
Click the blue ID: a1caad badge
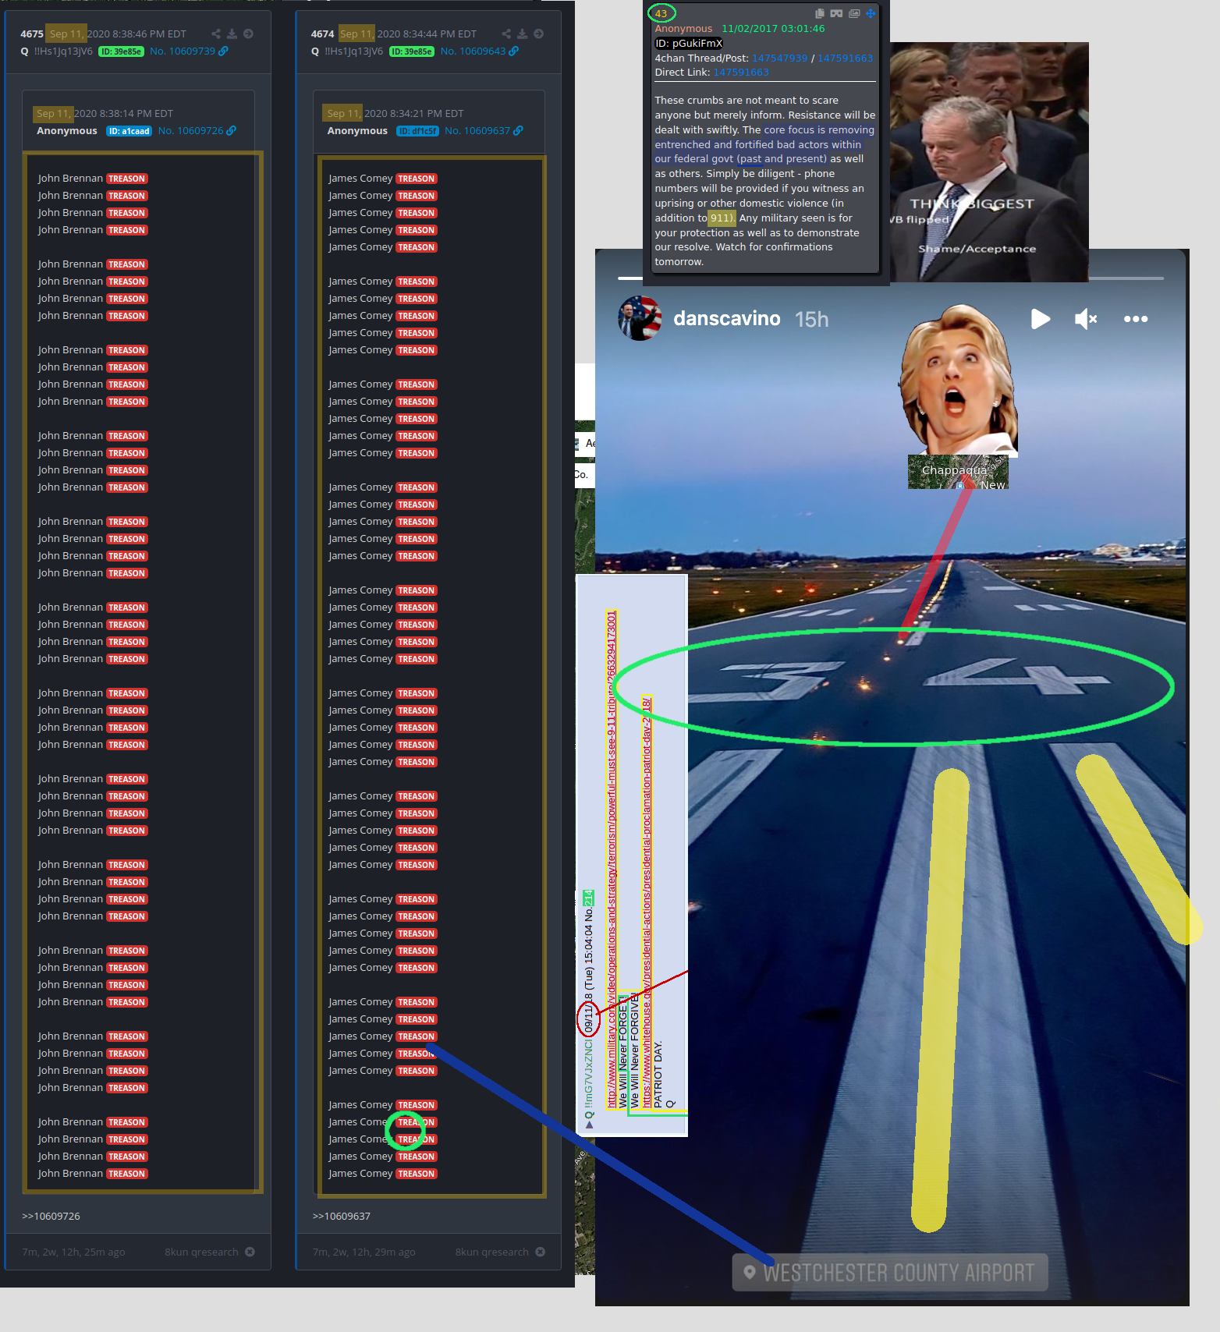pyautogui.click(x=129, y=131)
